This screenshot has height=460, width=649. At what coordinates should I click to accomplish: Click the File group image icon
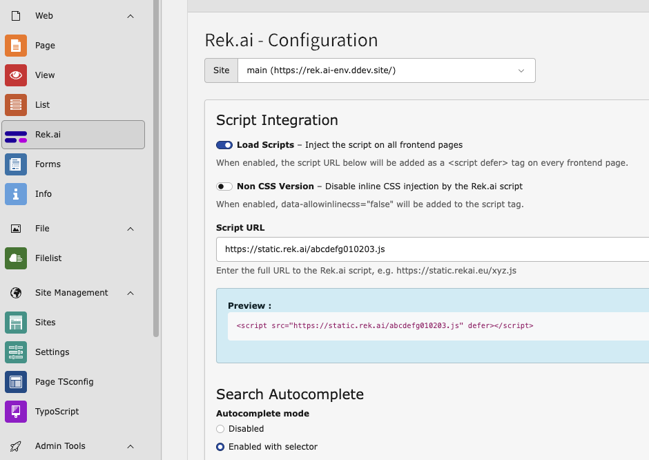click(x=16, y=229)
